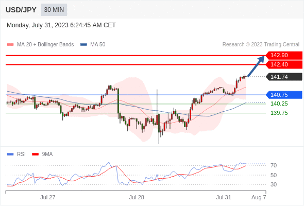Image resolution: width=304 pixels, height=206 pixels.
Task: Click the RSI 50 axis label
Action: point(274,175)
